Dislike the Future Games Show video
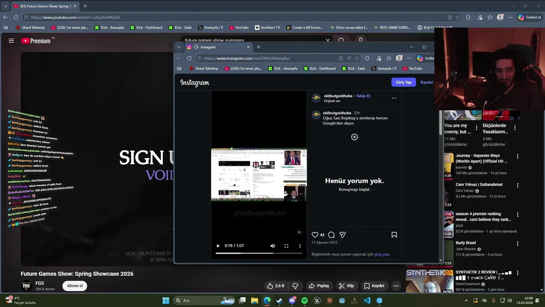545x307 pixels. [x=295, y=286]
